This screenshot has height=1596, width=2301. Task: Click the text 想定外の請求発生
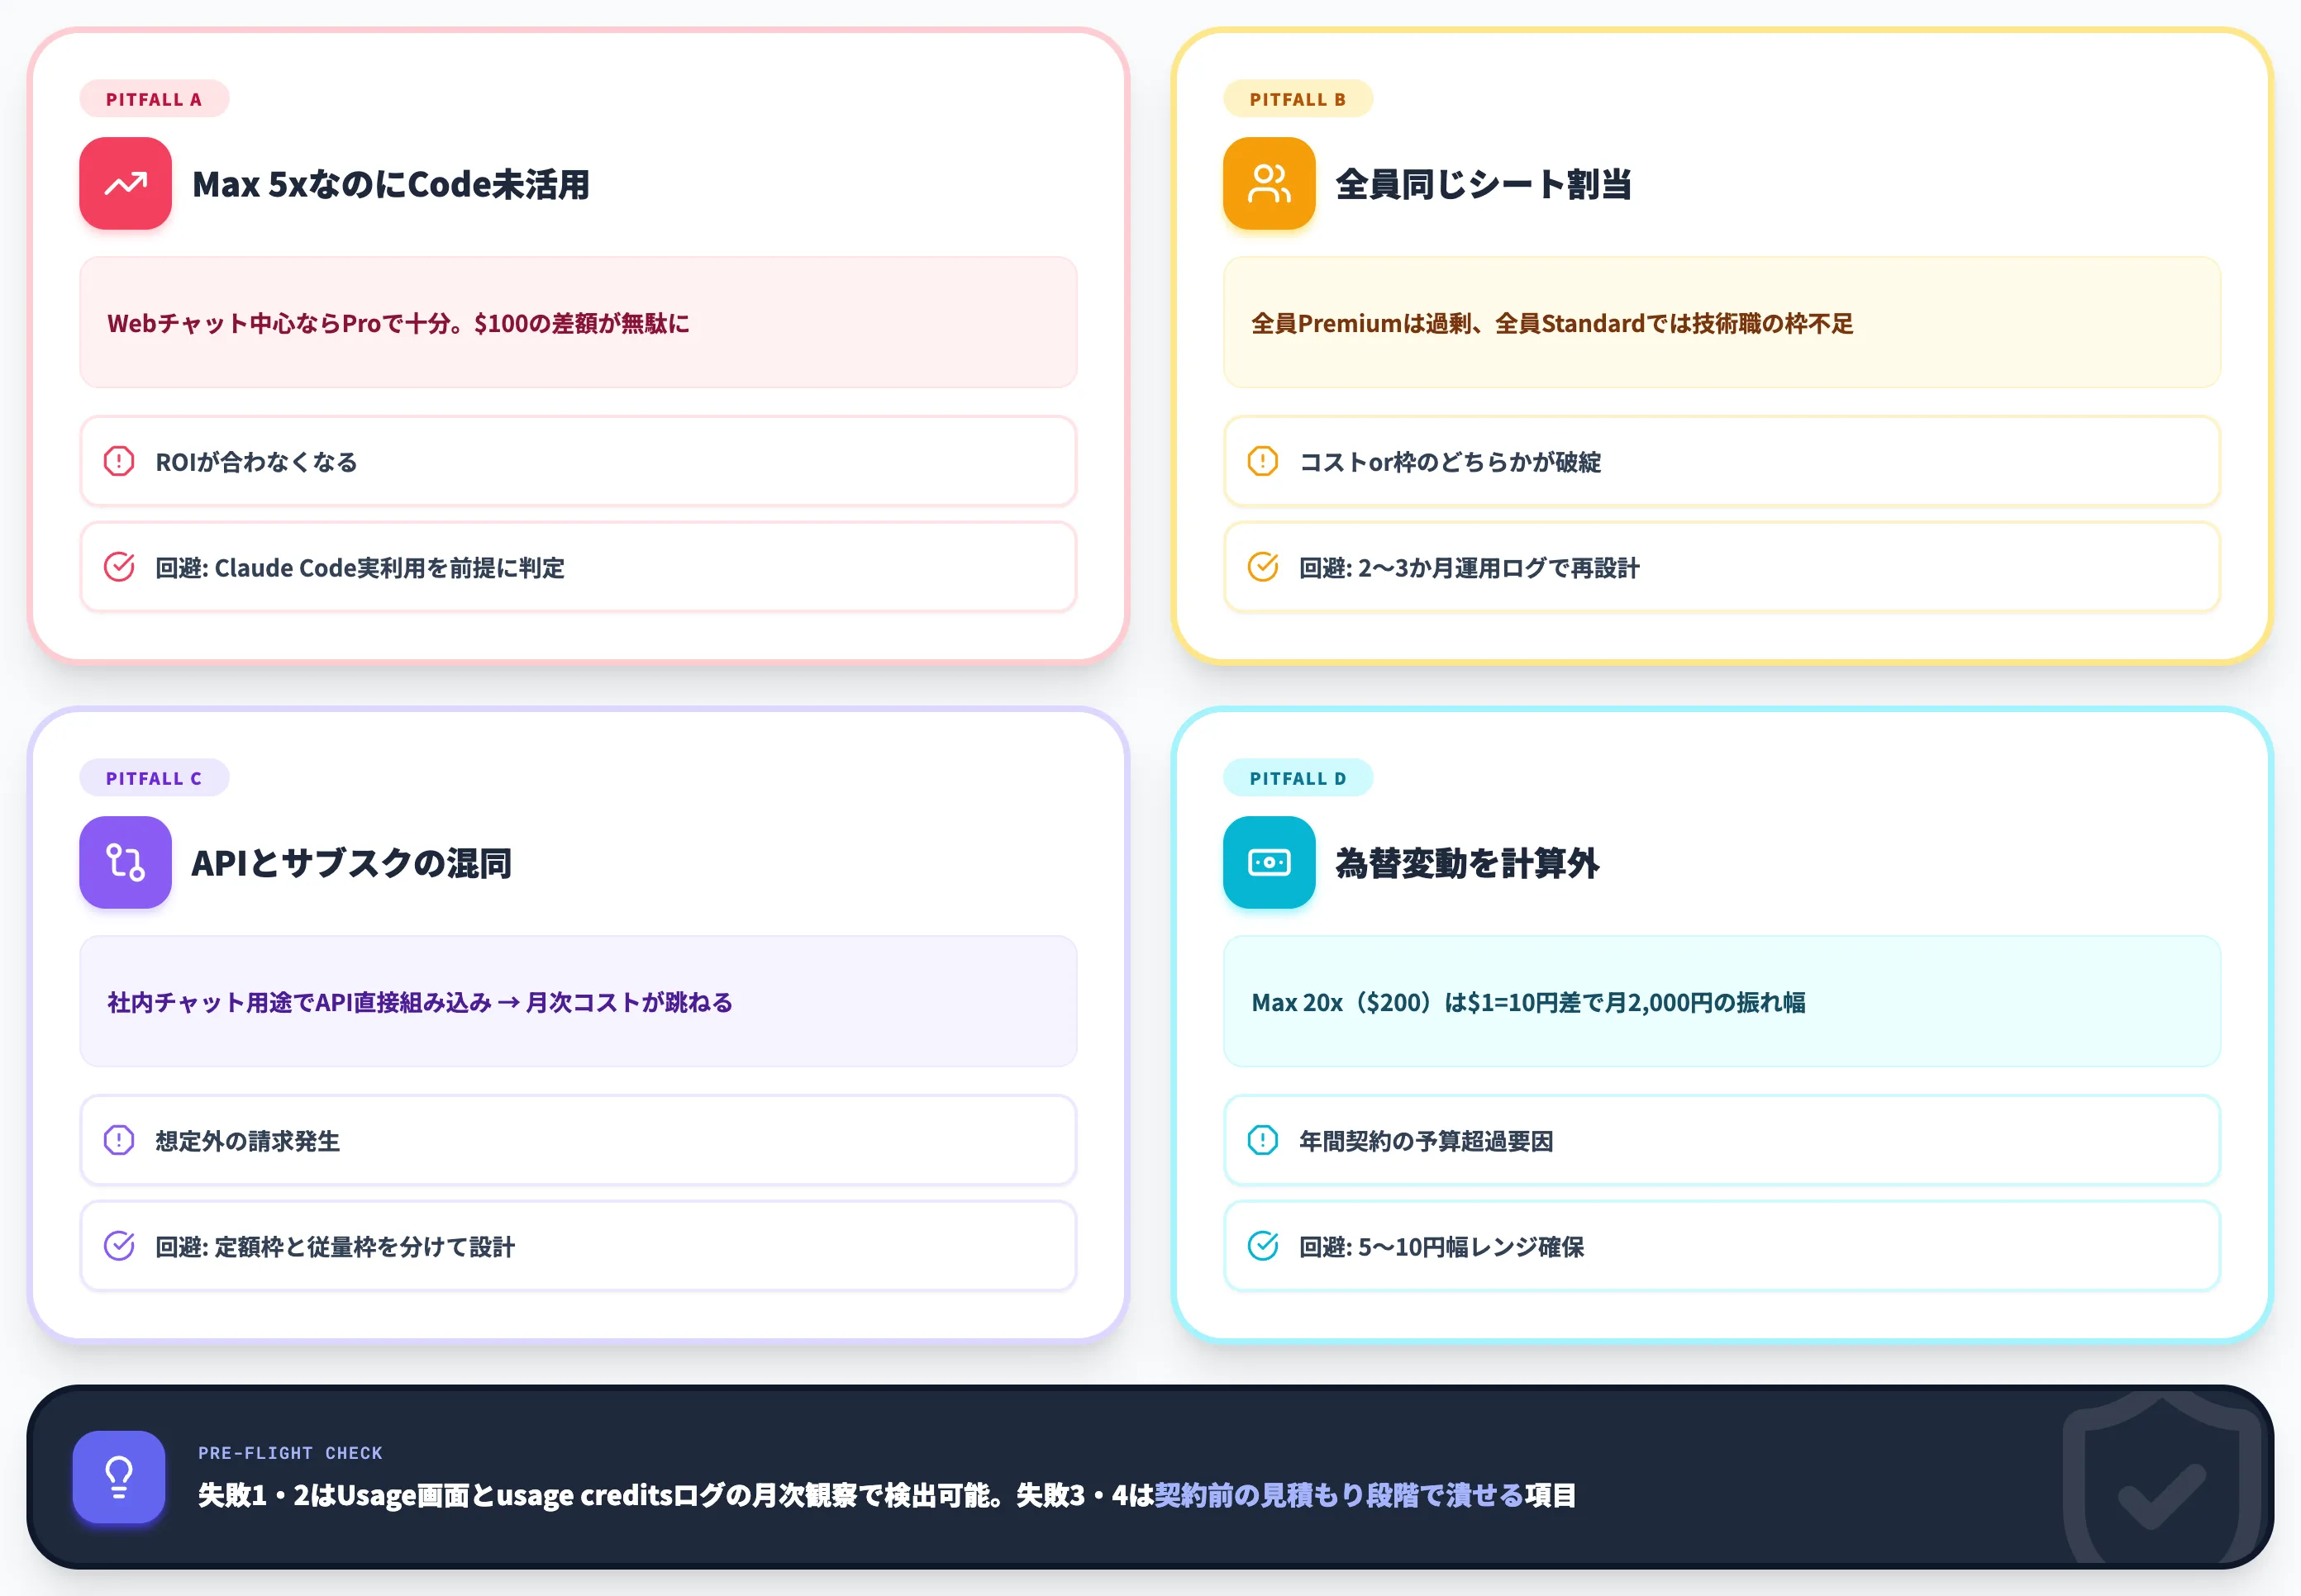[x=247, y=1141]
